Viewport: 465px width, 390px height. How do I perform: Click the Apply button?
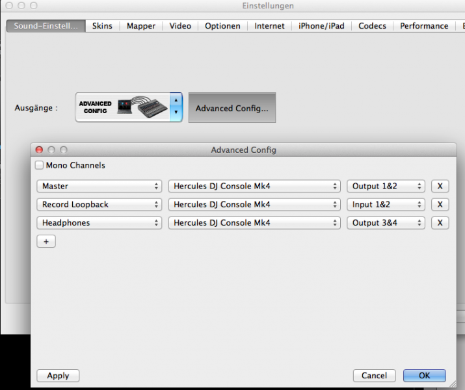(x=58, y=376)
